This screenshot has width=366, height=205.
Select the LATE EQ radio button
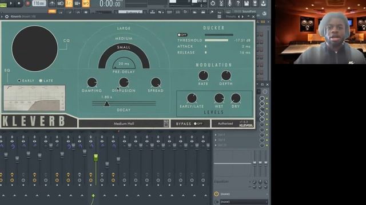tap(41, 81)
